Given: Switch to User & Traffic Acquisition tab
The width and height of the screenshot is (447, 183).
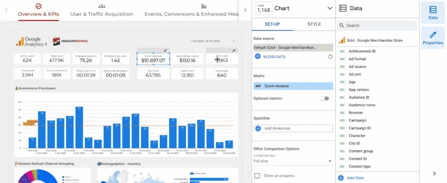Looking at the screenshot, I should pos(102,11).
